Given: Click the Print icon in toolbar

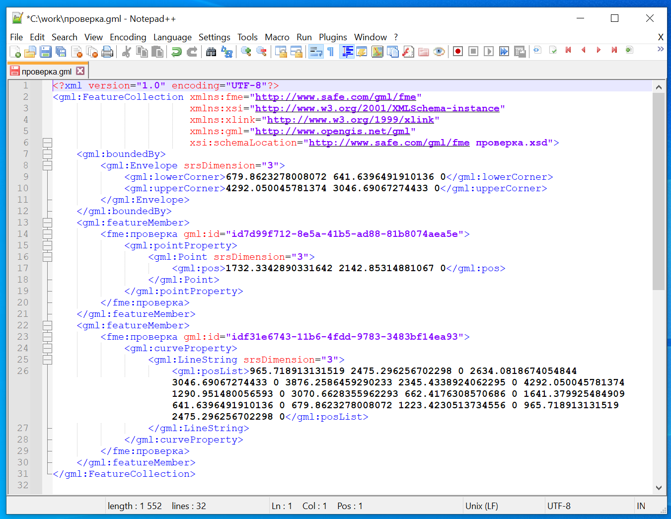Looking at the screenshot, I should point(107,52).
